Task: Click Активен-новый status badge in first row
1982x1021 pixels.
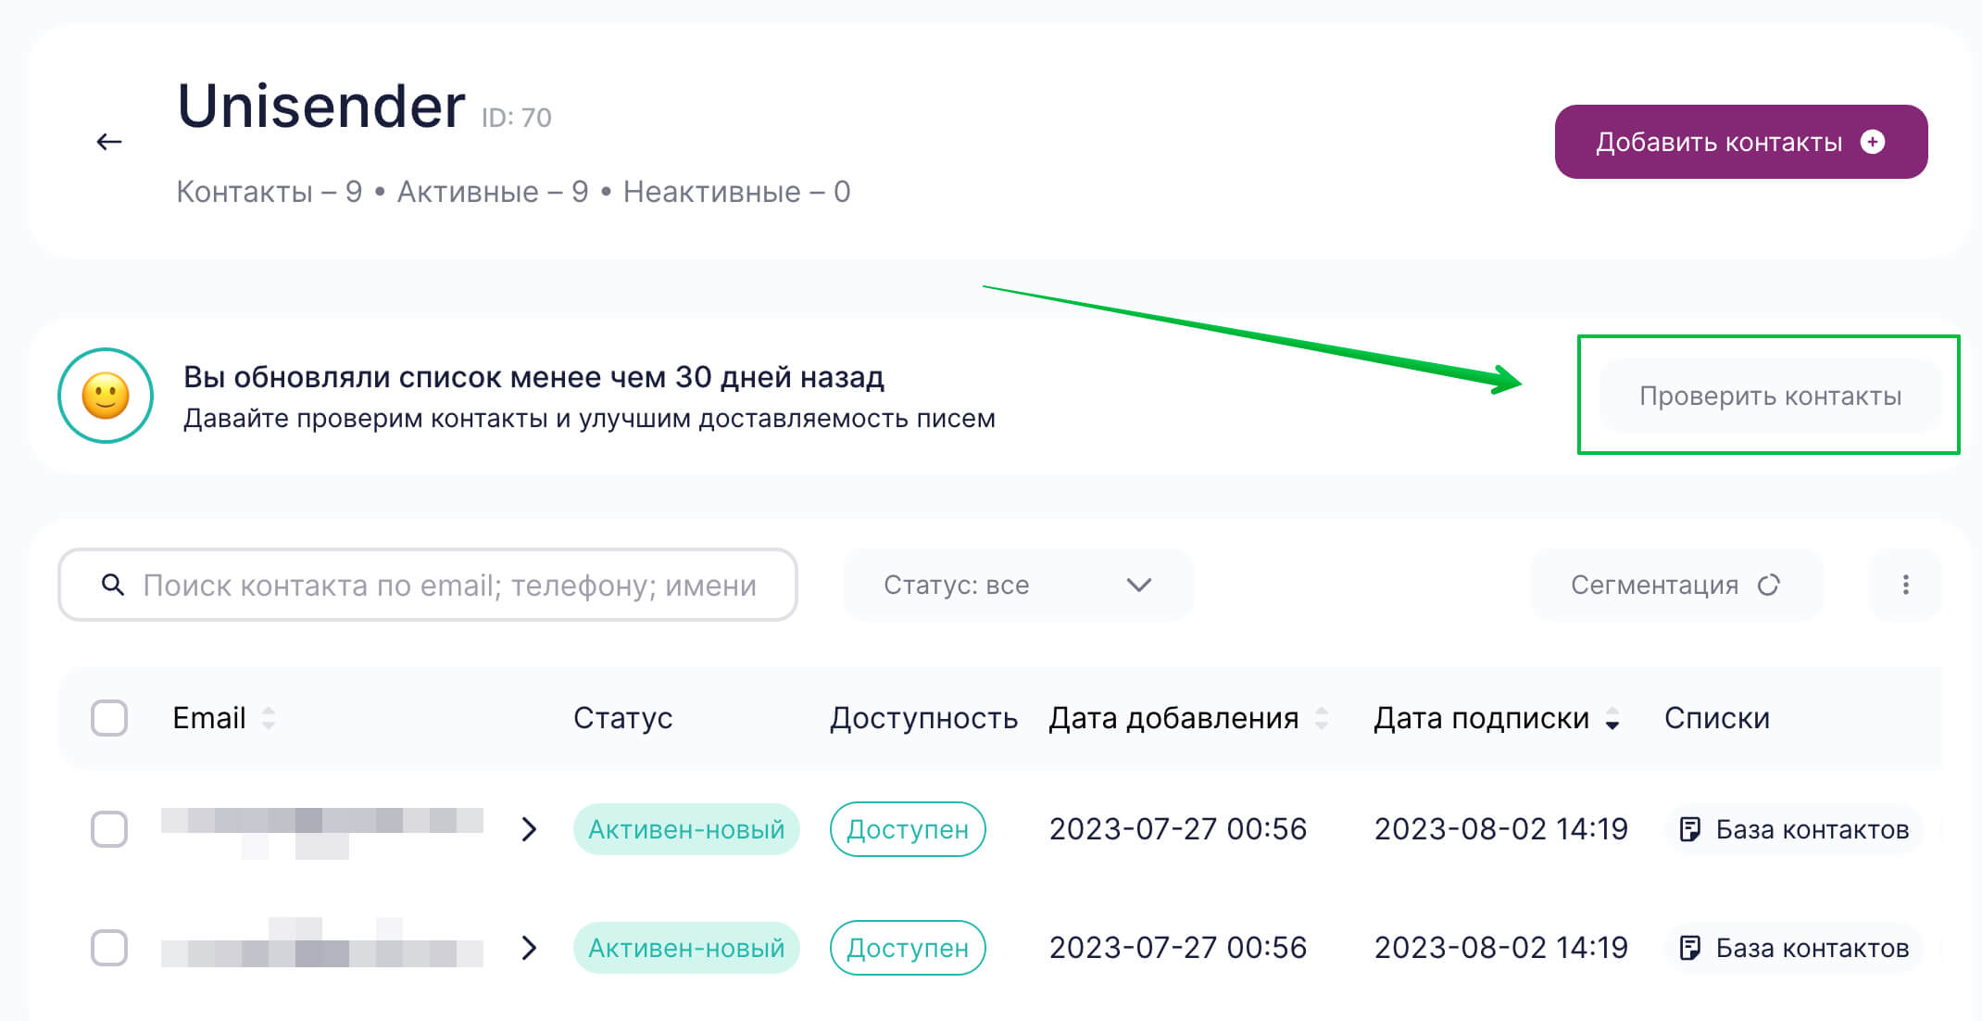Action: coord(686,829)
